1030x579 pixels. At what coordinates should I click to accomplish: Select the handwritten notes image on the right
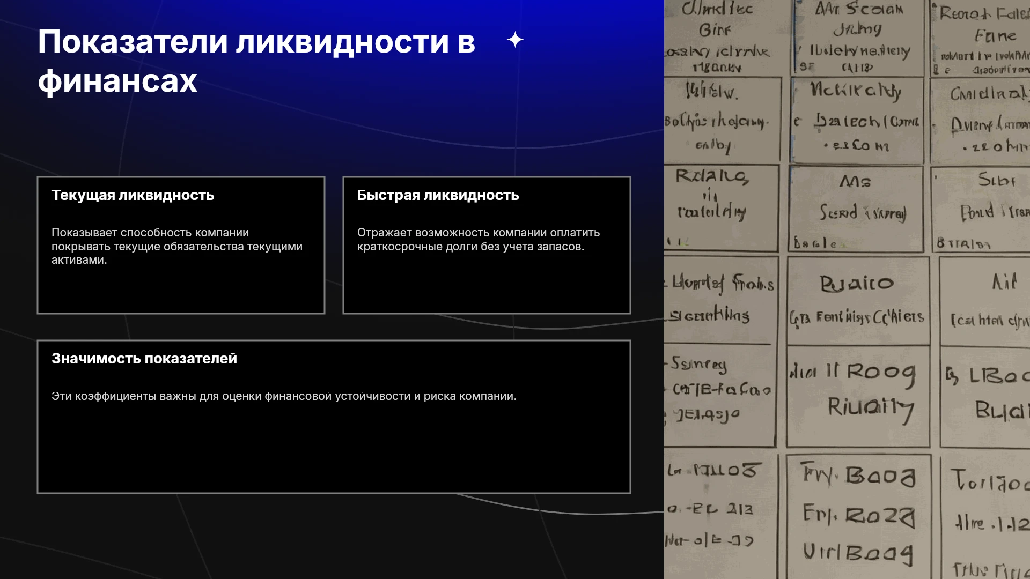[847, 289]
